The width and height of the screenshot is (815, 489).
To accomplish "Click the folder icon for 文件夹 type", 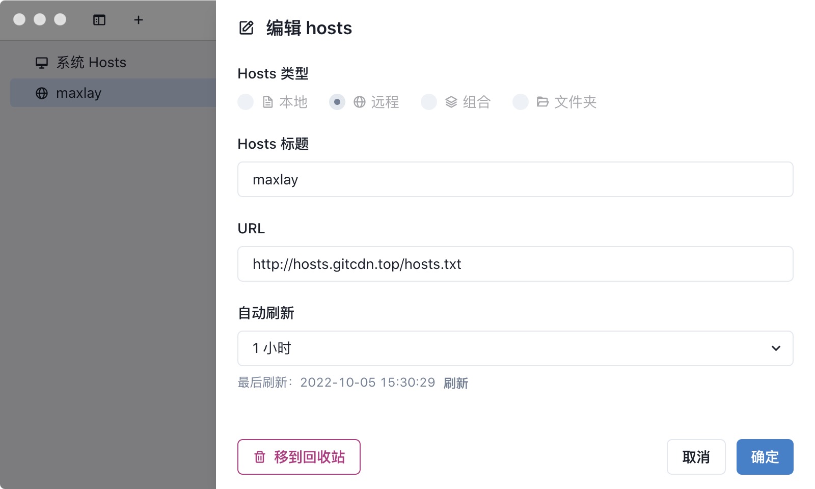I will 542,102.
